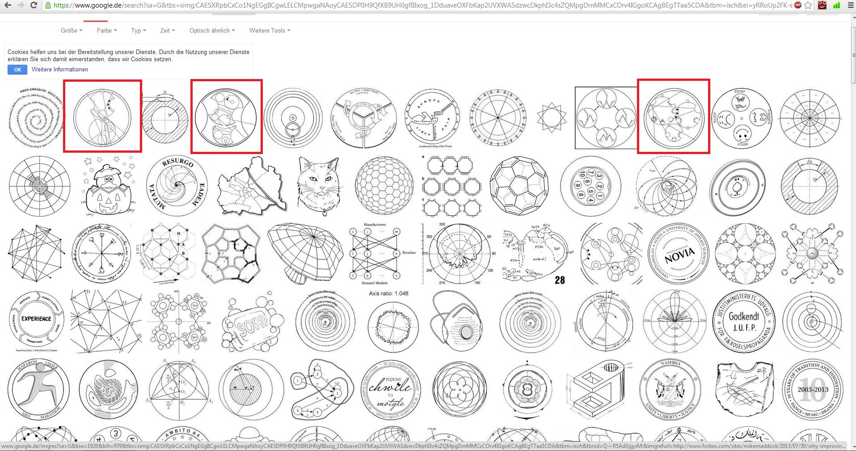Image resolution: width=856 pixels, height=451 pixels.
Task: Expand the Optisch ähnlich dropdown
Action: click(x=212, y=30)
